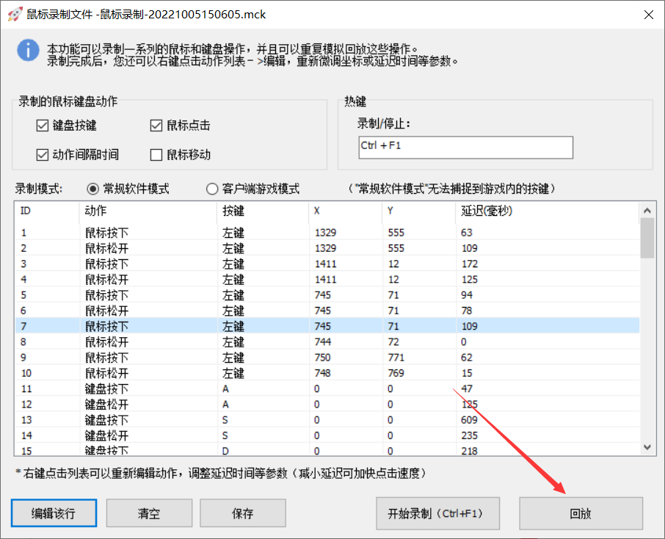The width and height of the screenshot is (665, 539).
Task: Click the 延迟(毫秒) column header
Action: (x=547, y=211)
